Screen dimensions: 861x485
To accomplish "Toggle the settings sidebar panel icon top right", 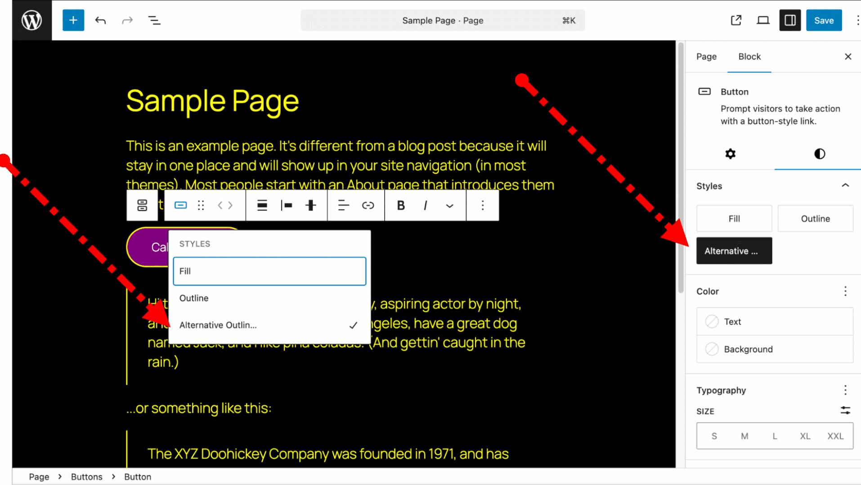I will [790, 20].
